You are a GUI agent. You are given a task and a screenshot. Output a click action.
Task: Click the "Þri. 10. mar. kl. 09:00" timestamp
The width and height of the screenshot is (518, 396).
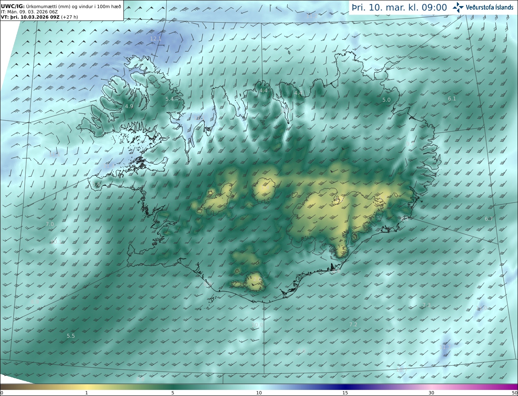click(x=399, y=7)
